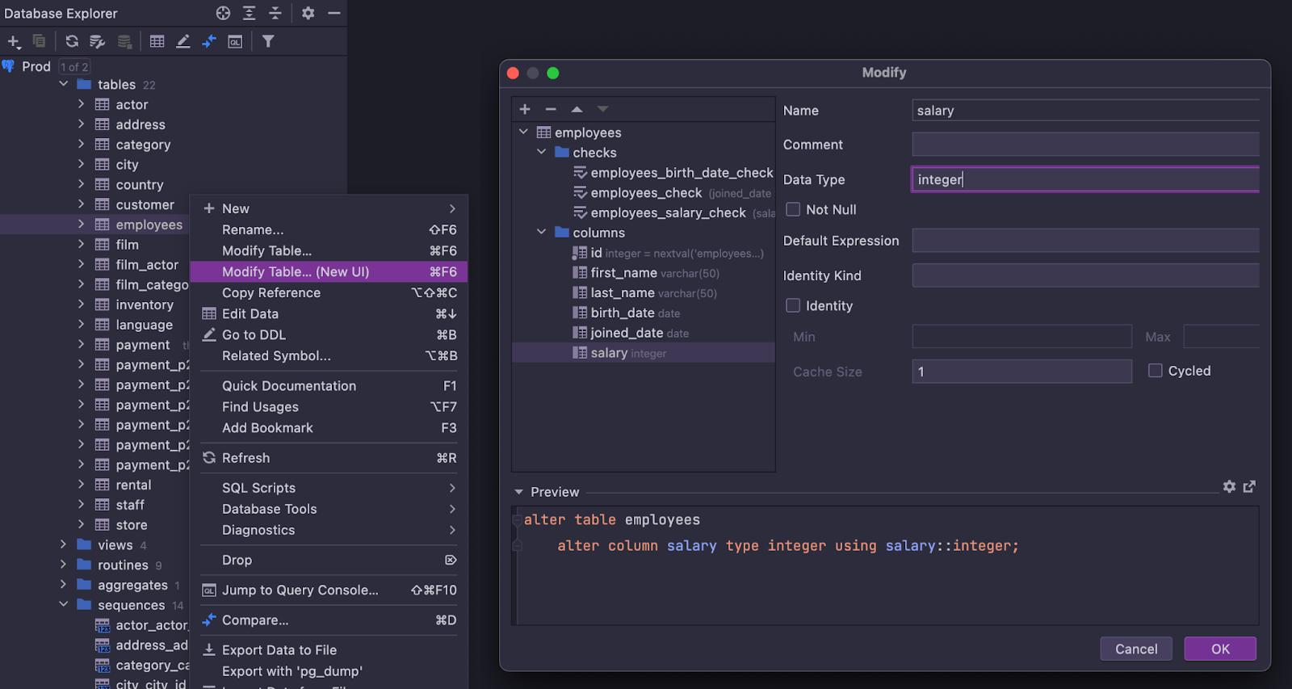Click the blue Compare arrows toolbar icon
This screenshot has width=1292, height=689.
click(209, 41)
